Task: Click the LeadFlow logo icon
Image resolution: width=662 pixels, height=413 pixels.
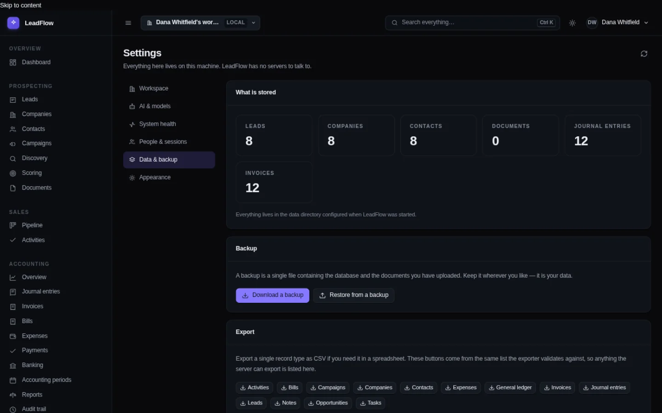Action: pos(13,22)
